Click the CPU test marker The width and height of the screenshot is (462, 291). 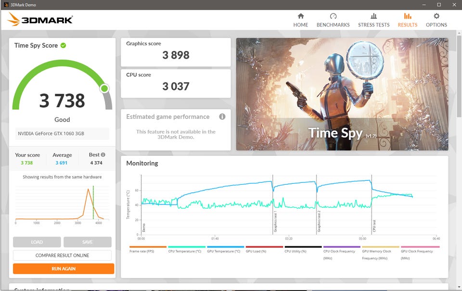coord(374,226)
